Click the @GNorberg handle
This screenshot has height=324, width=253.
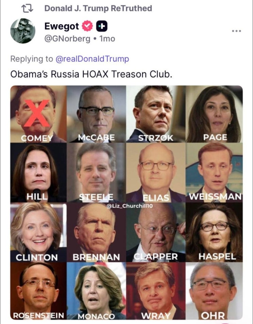click(x=67, y=39)
